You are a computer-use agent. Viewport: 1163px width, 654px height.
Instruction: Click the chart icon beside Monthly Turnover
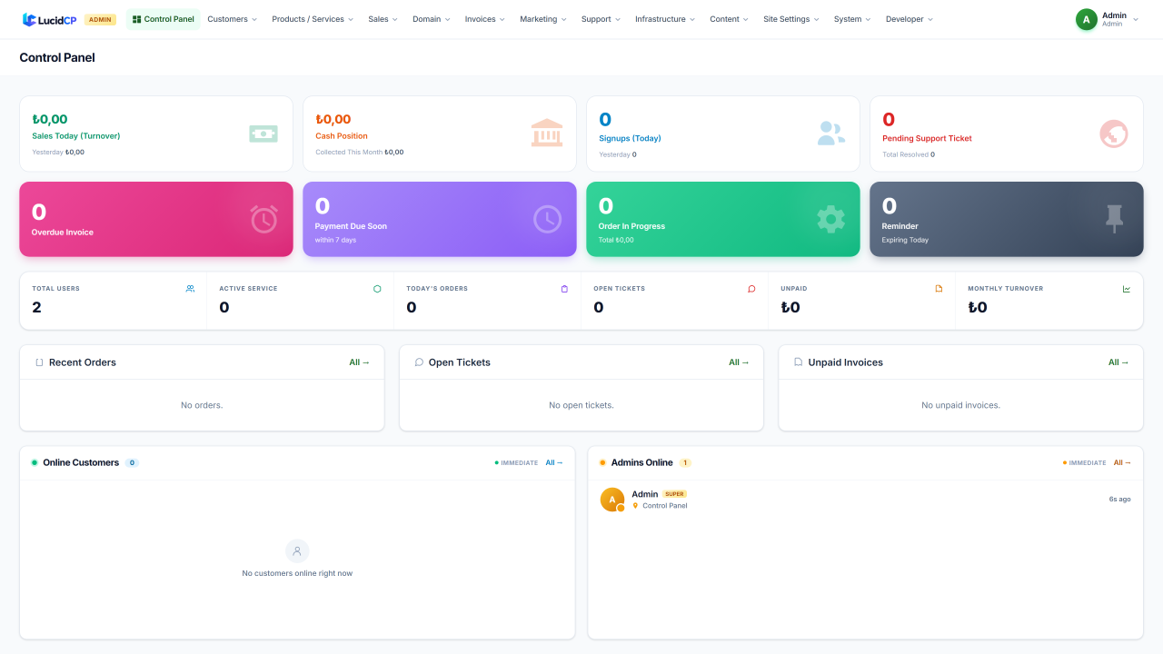pos(1127,289)
